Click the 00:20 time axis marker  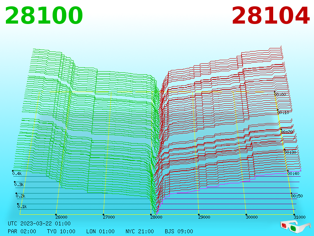point(287,132)
